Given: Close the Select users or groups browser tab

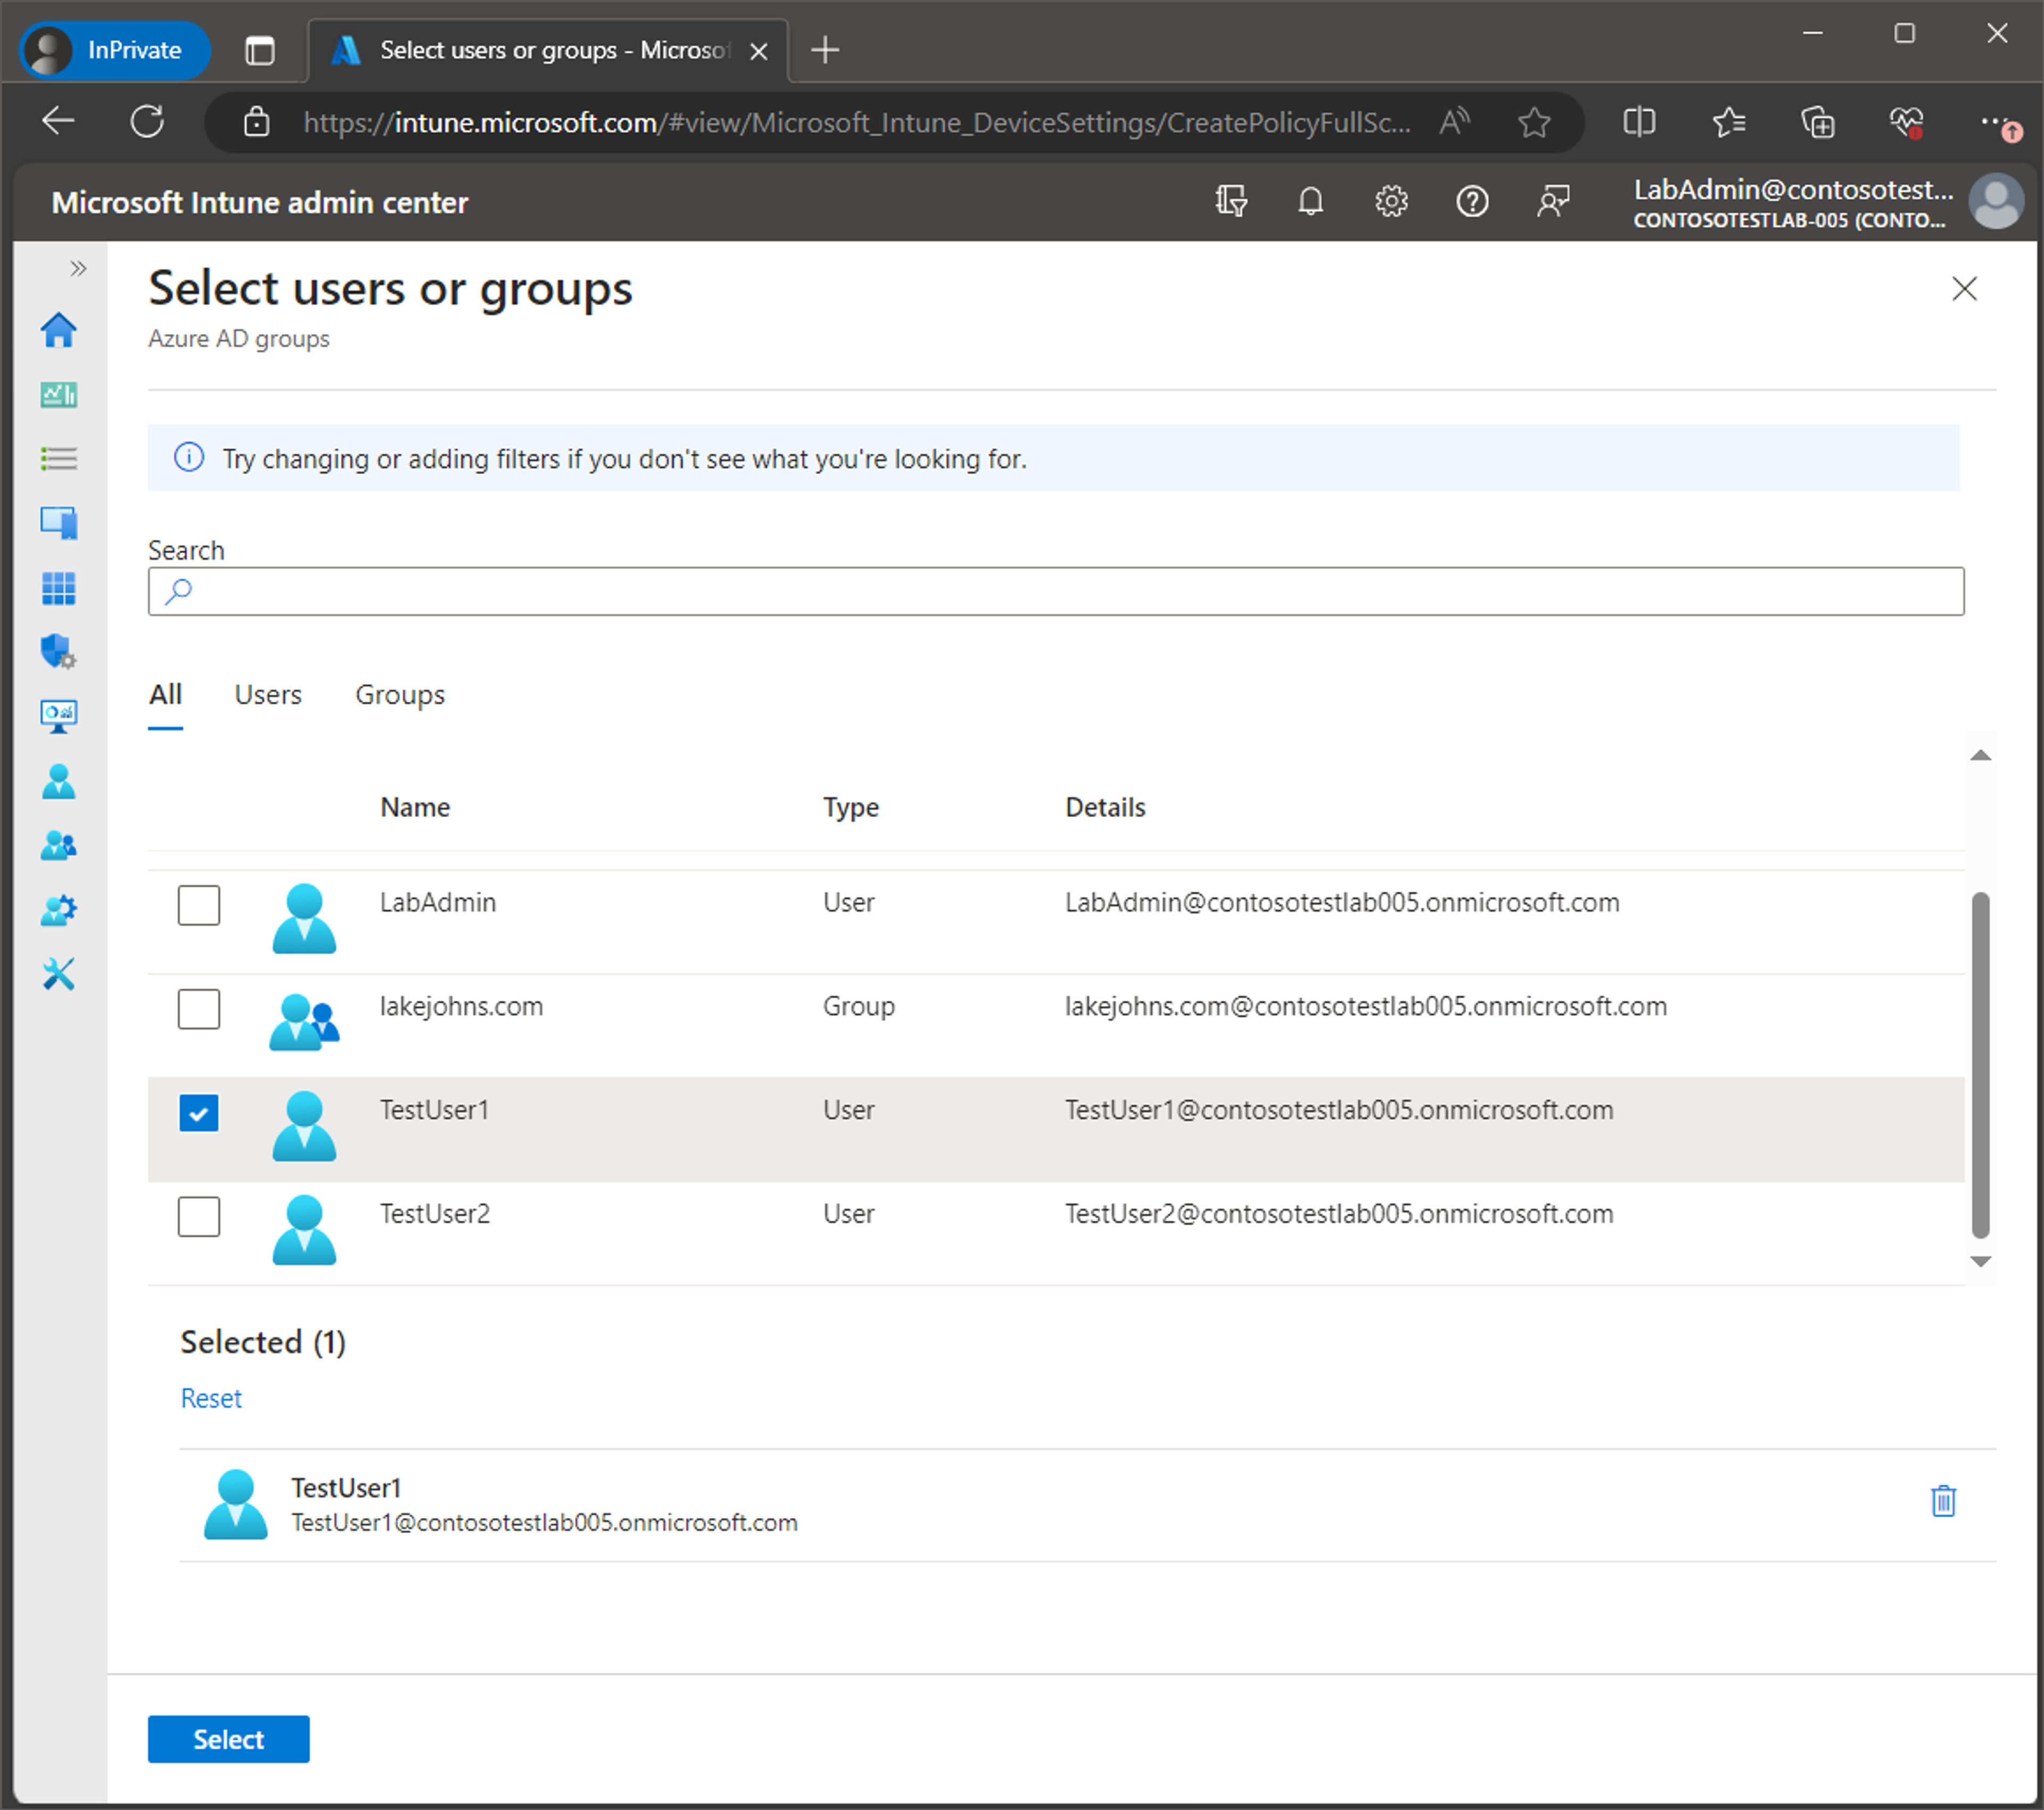Looking at the screenshot, I should (759, 51).
